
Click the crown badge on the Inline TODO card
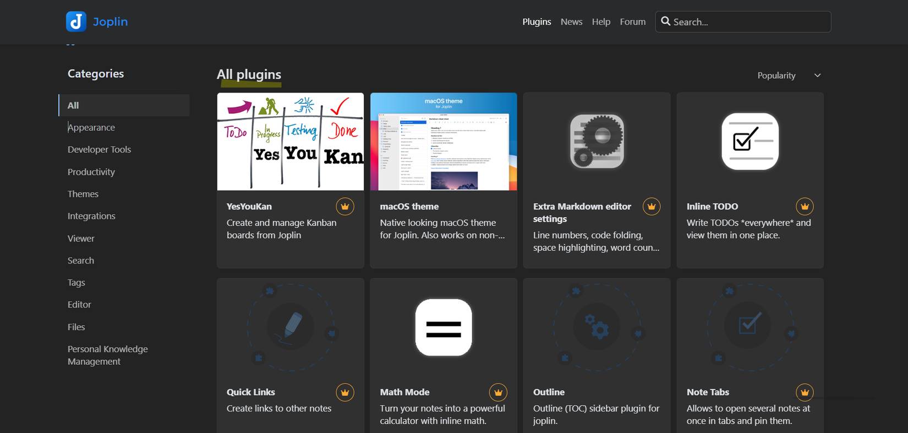tap(805, 206)
